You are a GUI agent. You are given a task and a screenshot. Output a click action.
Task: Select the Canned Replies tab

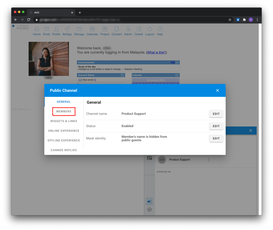(x=64, y=150)
